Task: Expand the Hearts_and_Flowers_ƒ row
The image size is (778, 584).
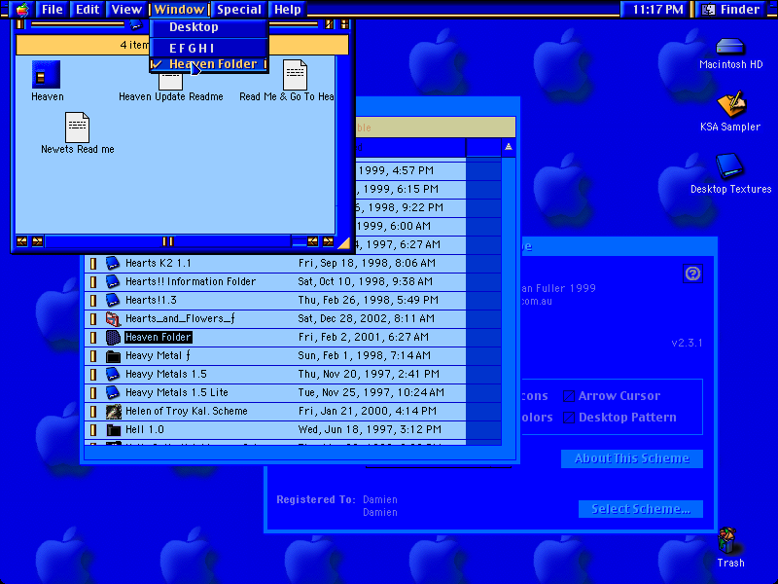Action: click(92, 319)
